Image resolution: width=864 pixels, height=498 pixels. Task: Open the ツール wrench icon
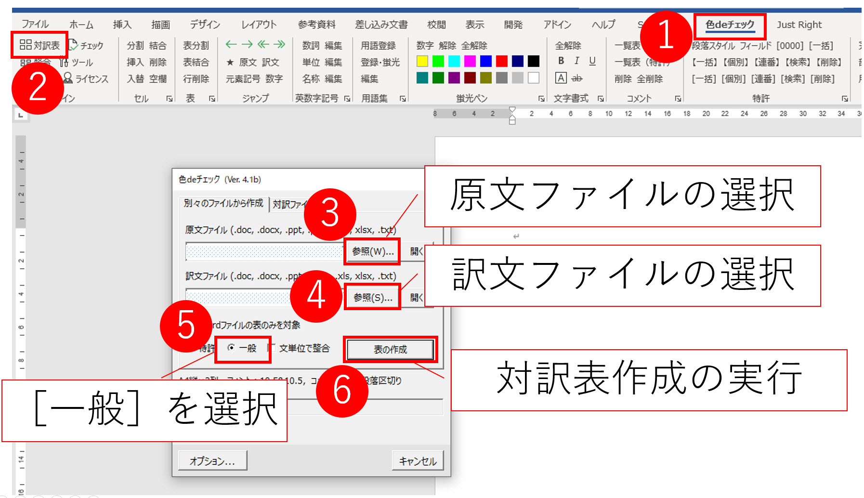[x=64, y=63]
